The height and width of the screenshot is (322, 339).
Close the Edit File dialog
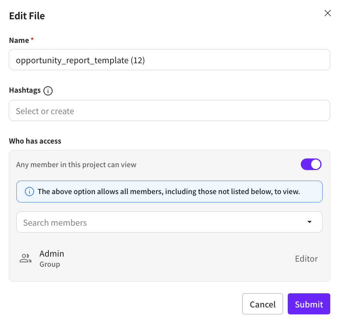[327, 13]
